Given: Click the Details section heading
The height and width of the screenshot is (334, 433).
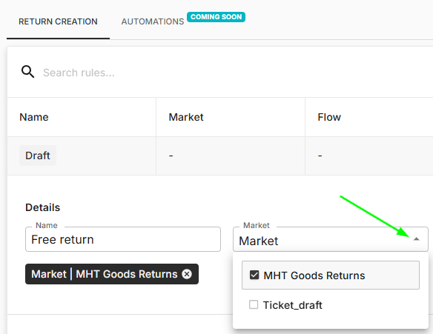Looking at the screenshot, I should click(x=42, y=207).
